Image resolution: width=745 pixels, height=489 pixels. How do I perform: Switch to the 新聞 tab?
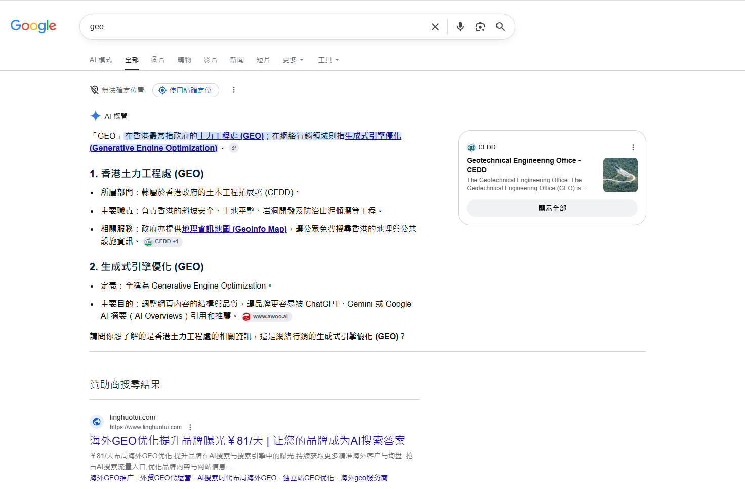tap(237, 60)
